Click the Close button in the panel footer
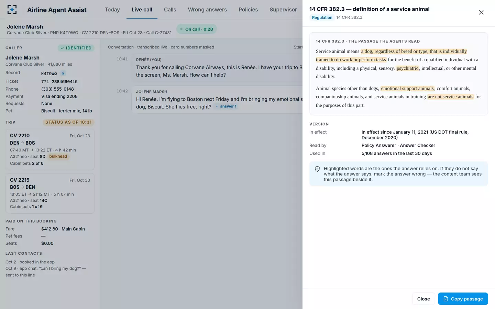This screenshot has height=309, width=495. [x=423, y=299]
